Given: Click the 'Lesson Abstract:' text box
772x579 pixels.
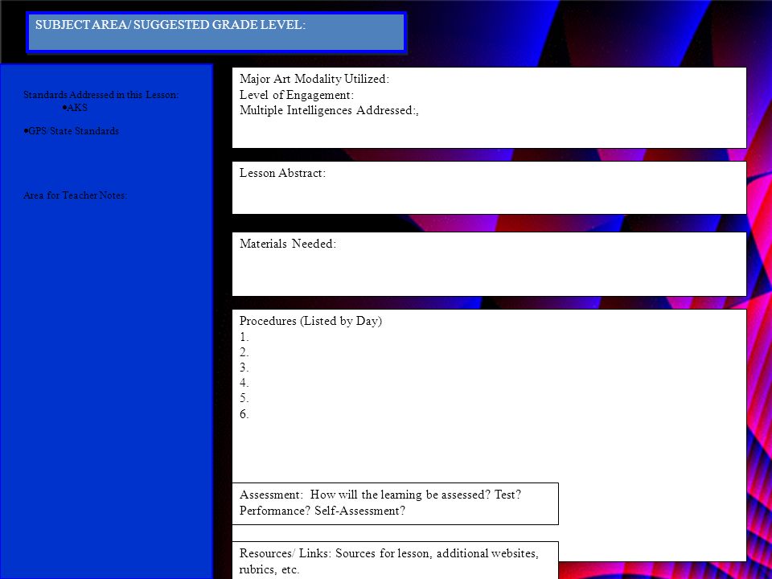Looking at the screenshot, I should (x=489, y=187).
